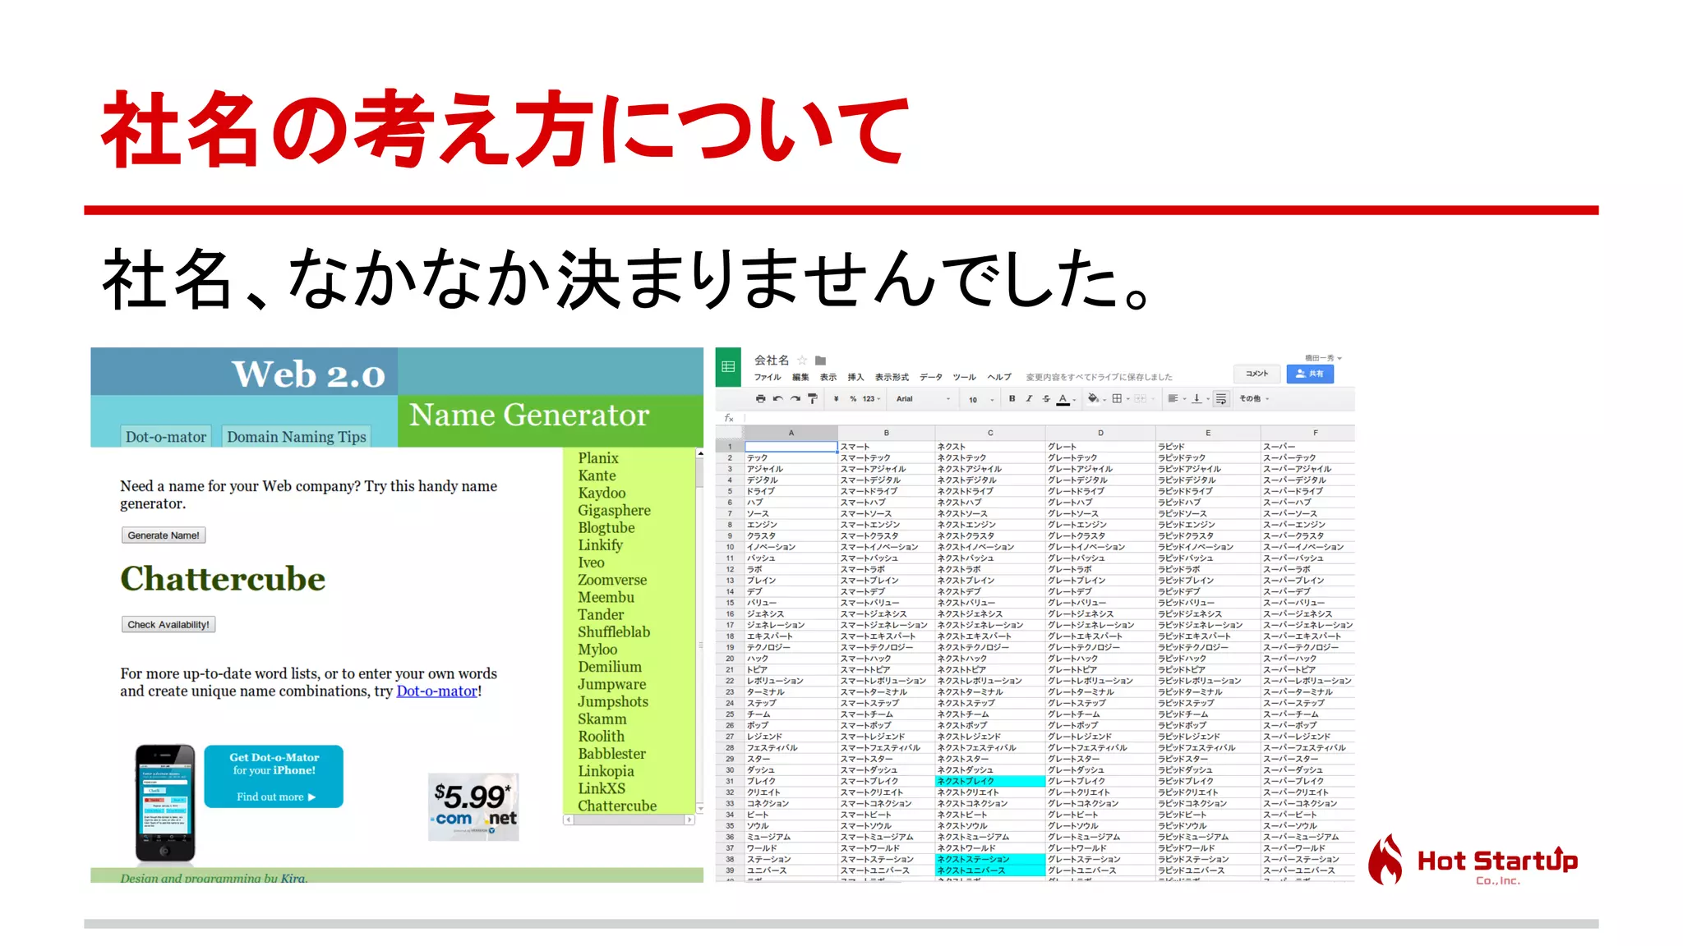Click the redo arrow in Sheets toolbar

(x=795, y=399)
